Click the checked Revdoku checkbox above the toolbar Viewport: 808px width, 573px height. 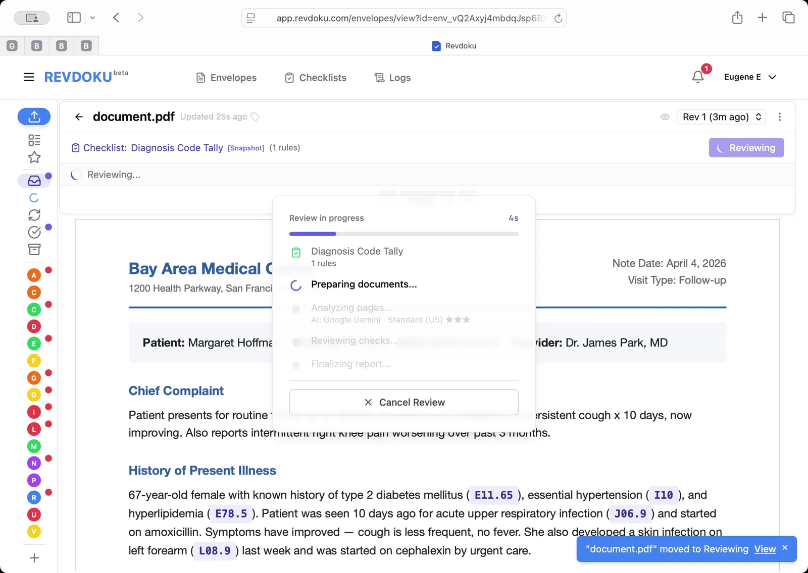[x=435, y=46]
